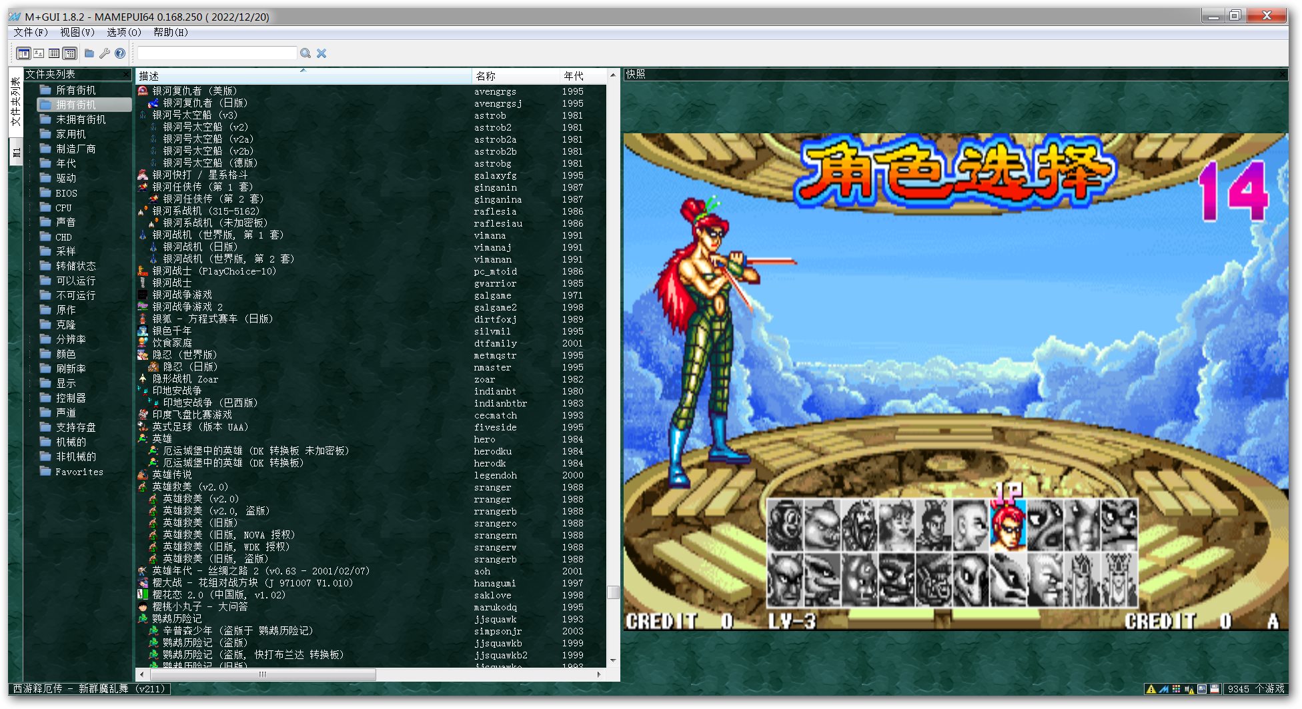The width and height of the screenshot is (1302, 709).
Task: Switch to list view toolbar icon
Action: (x=54, y=53)
